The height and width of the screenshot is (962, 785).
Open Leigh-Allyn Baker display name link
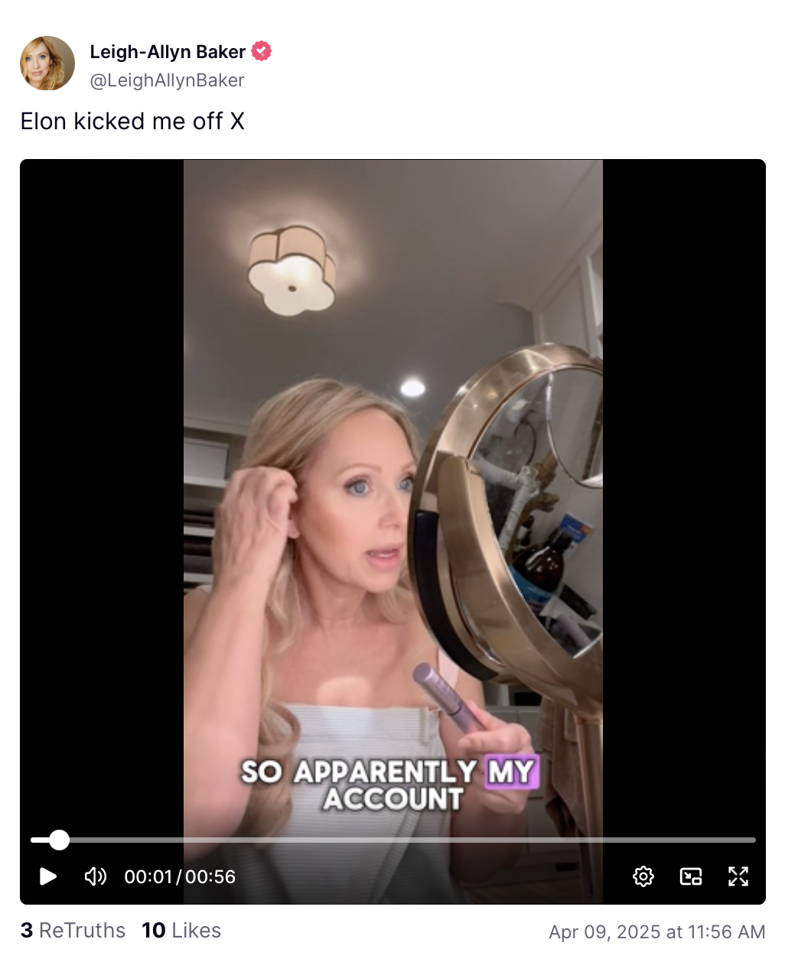pyautogui.click(x=168, y=51)
